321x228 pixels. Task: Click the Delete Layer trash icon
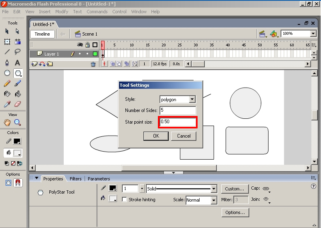click(93, 64)
